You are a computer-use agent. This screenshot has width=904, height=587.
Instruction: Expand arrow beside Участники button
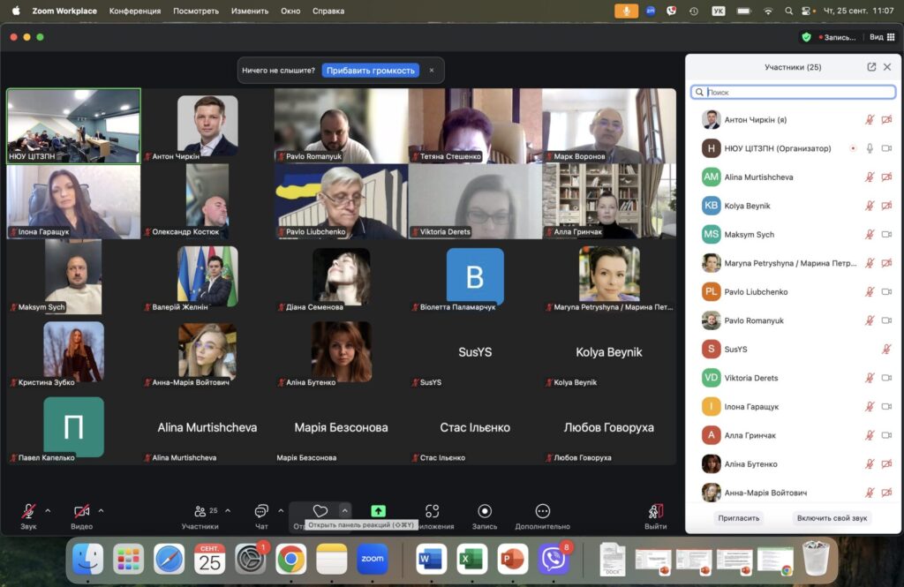click(228, 510)
